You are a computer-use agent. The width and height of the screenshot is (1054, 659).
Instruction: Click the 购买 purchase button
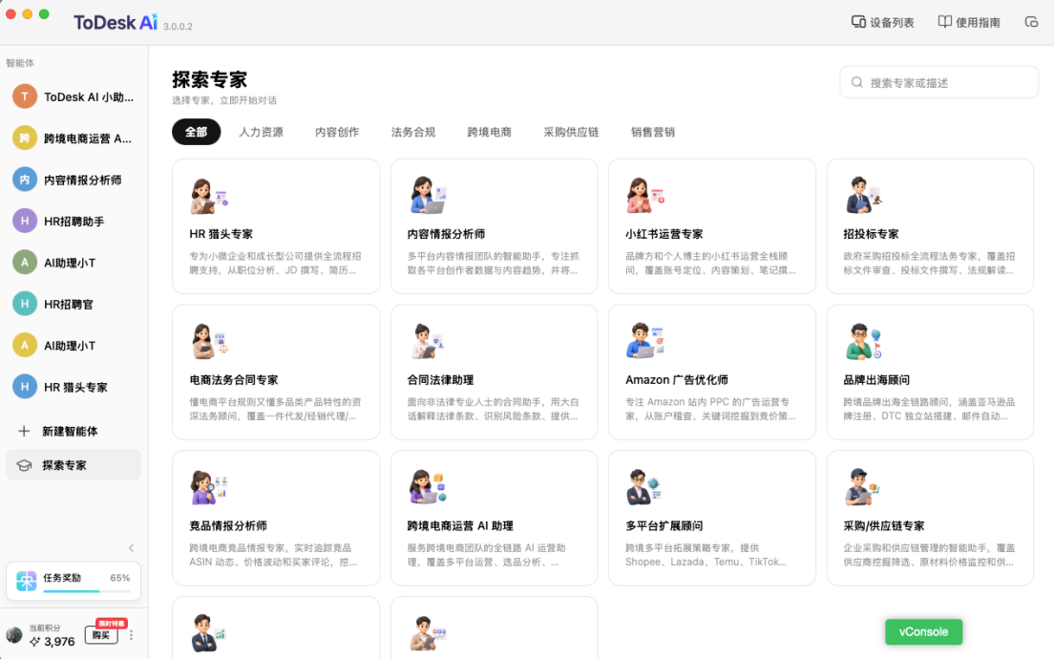[x=101, y=635]
